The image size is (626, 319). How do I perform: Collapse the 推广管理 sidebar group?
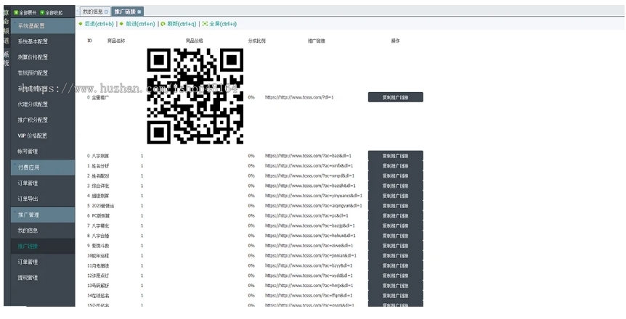(x=43, y=215)
